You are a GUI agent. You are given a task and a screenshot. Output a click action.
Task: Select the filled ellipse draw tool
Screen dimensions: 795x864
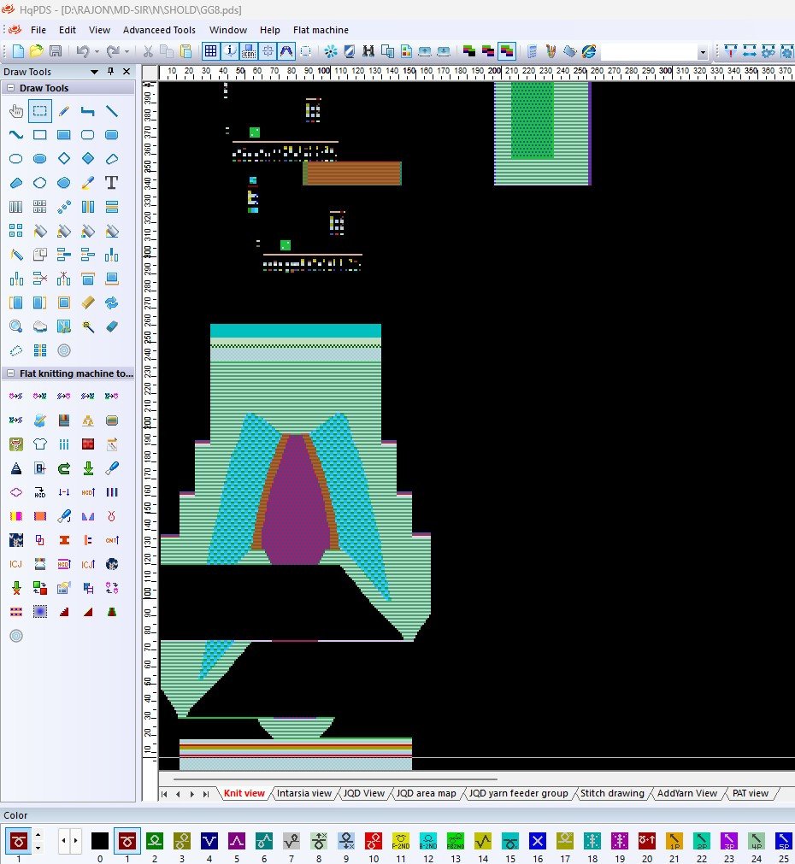point(39,159)
